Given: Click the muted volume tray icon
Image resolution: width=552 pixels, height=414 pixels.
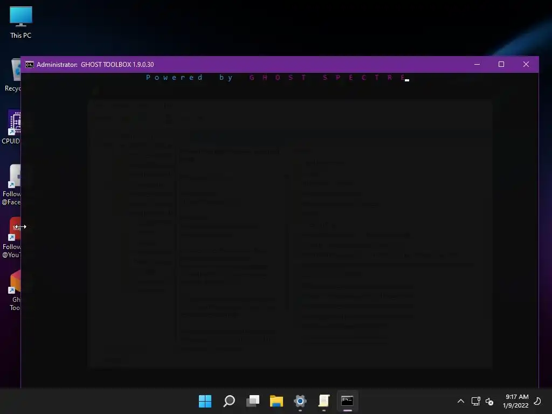Looking at the screenshot, I should [x=489, y=401].
